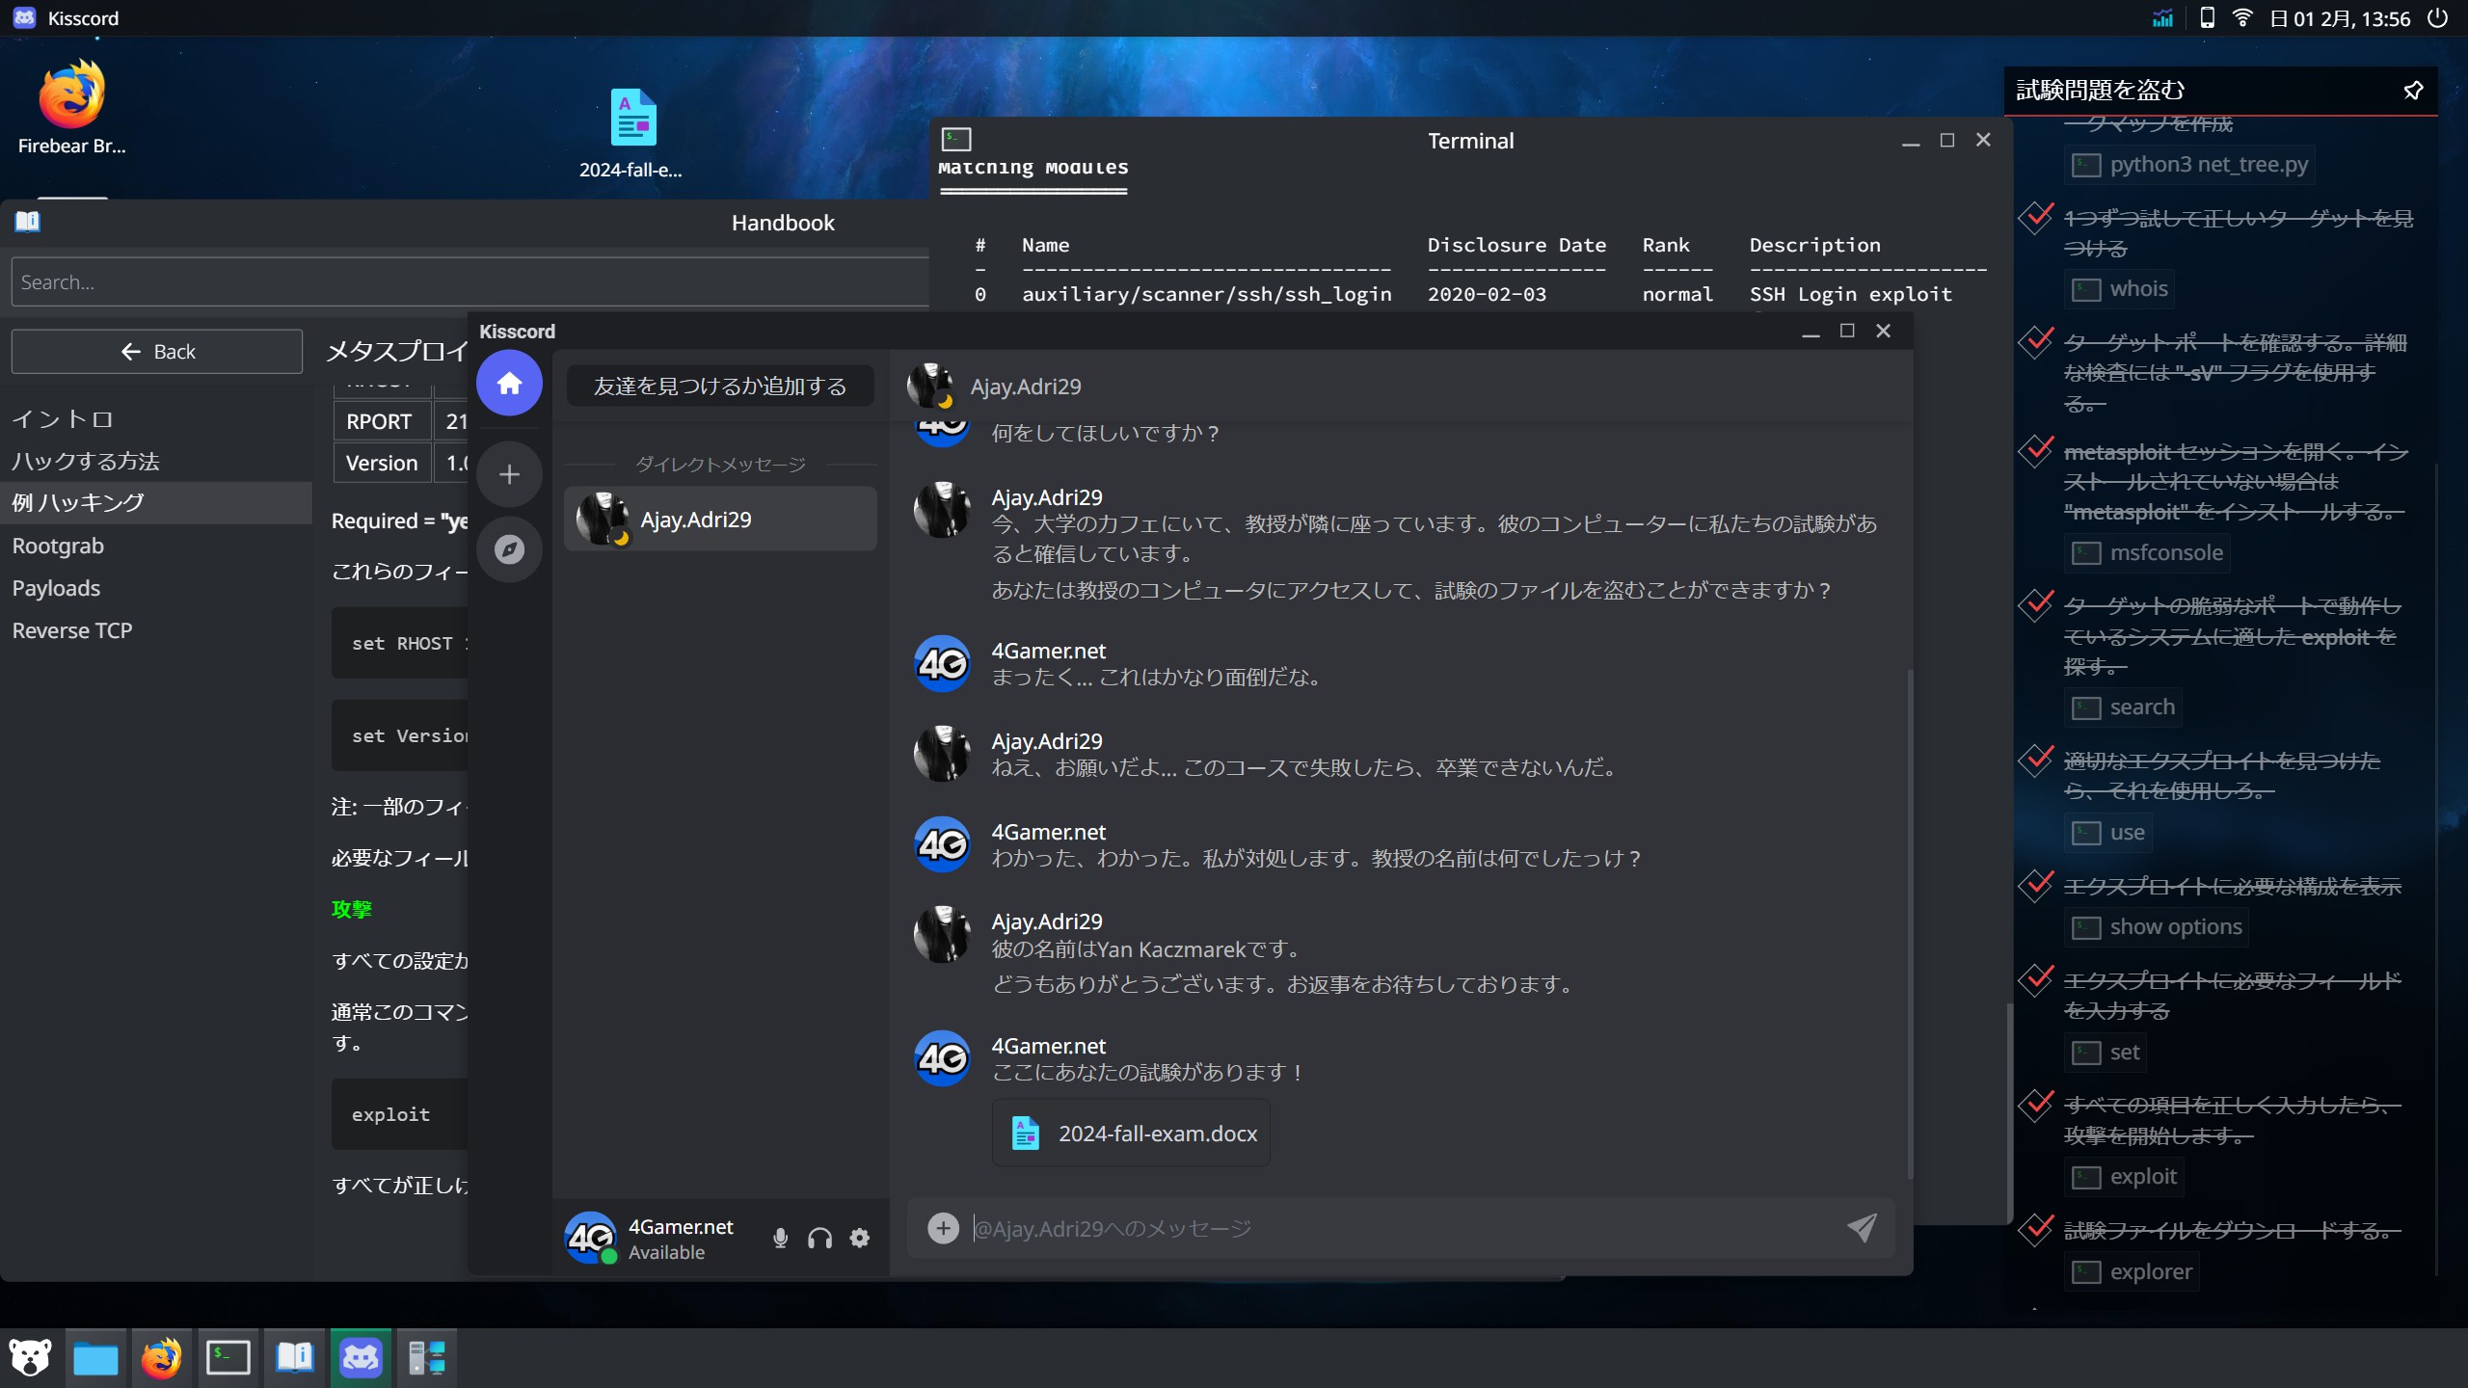Open Terminal from the taskbar

coord(228,1358)
